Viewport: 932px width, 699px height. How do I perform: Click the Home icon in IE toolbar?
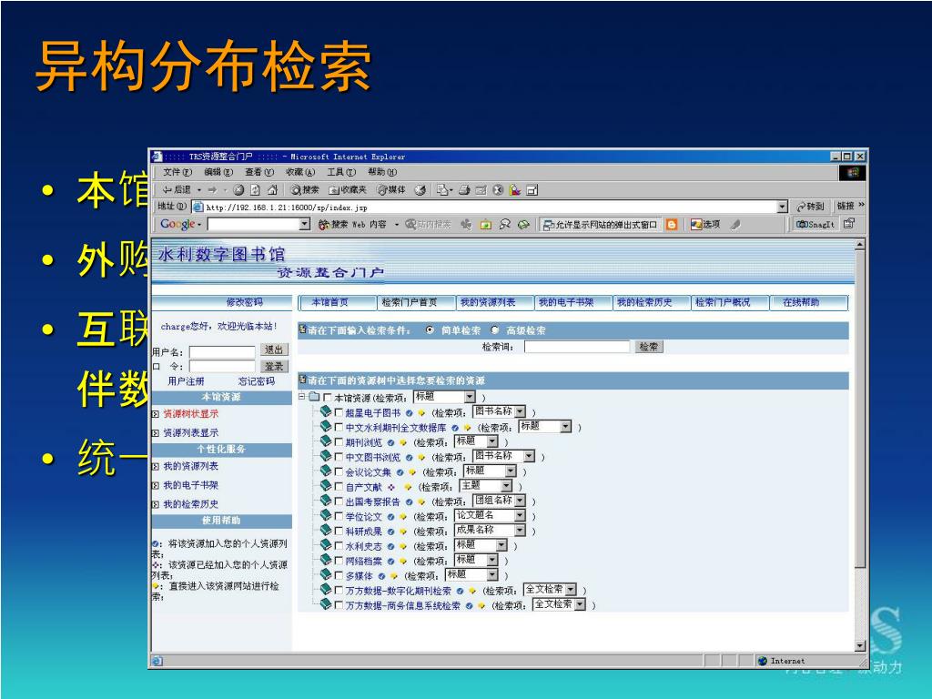point(272,190)
